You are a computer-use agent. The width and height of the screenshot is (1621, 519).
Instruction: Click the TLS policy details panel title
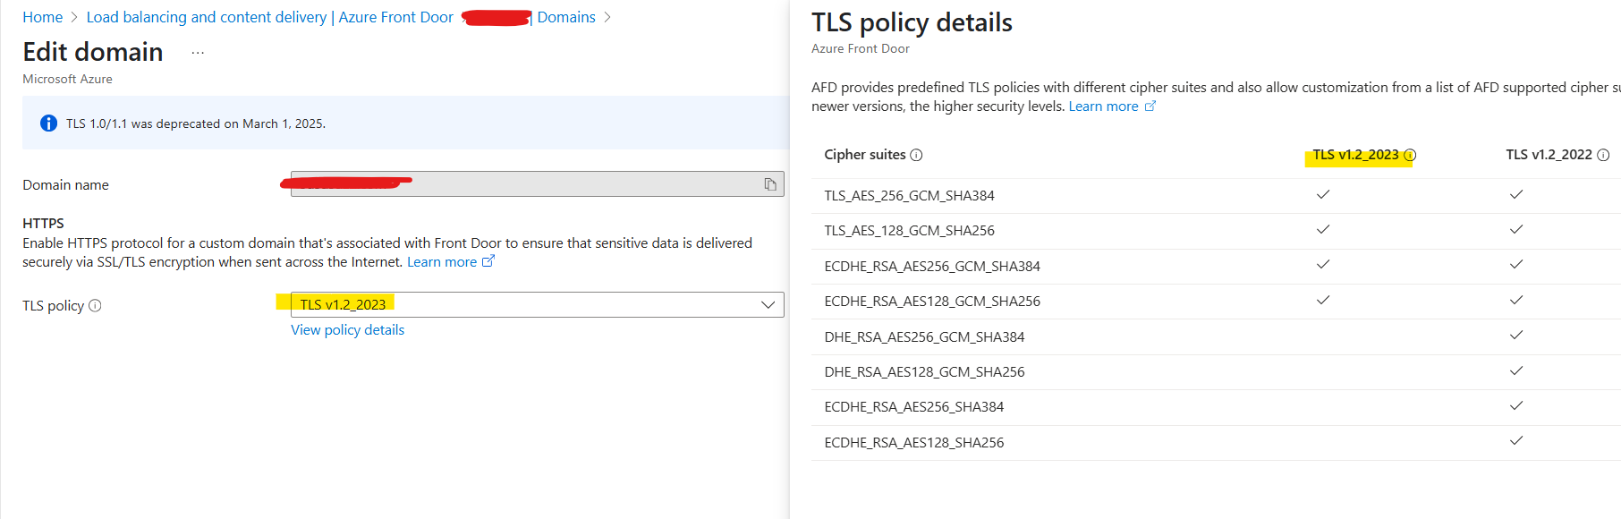[912, 22]
